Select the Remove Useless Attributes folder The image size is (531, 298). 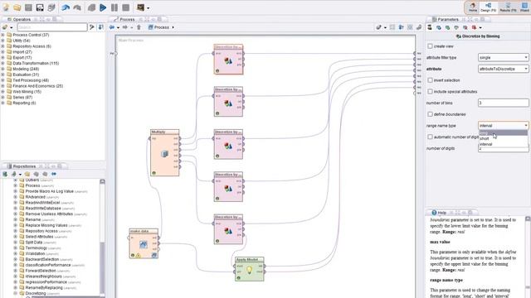click(x=49, y=214)
